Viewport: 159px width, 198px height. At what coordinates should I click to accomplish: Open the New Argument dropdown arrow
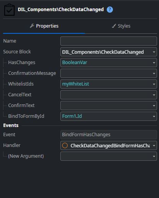(154, 156)
